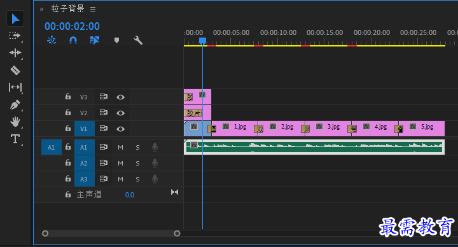Toggle lock on track V2
458x247 pixels.
pyautogui.click(x=68, y=112)
